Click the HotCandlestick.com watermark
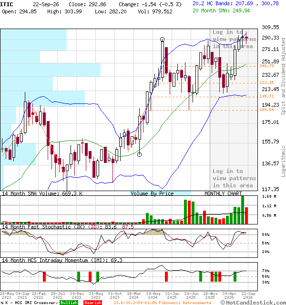The height and width of the screenshot is (305, 286). [x=253, y=303]
